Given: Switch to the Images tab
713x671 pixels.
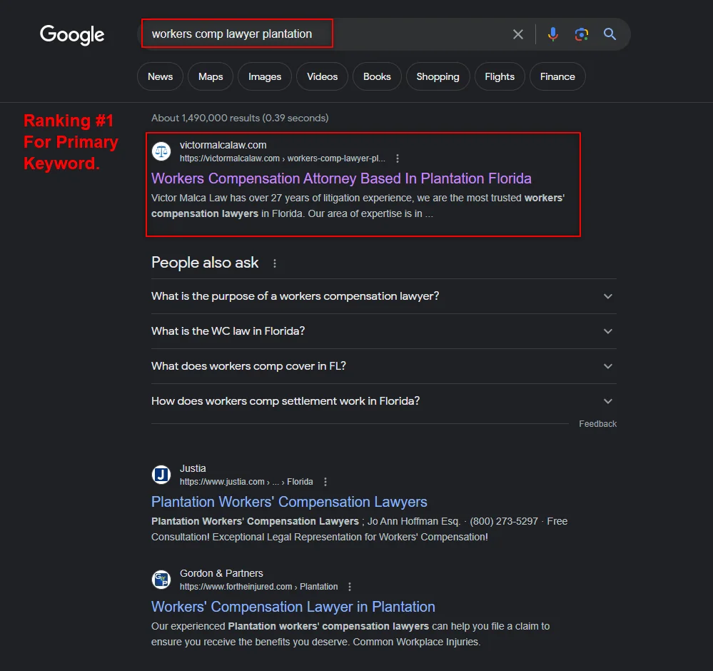Looking at the screenshot, I should pos(265,76).
